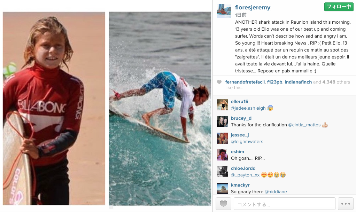Open the three-dots more options button
This screenshot has width=356, height=212.
pyautogui.click(x=346, y=204)
